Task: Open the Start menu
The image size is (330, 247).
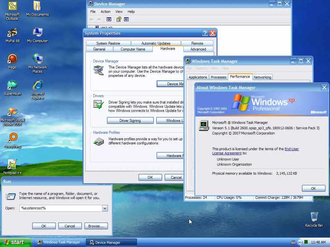Action: pos(15,242)
